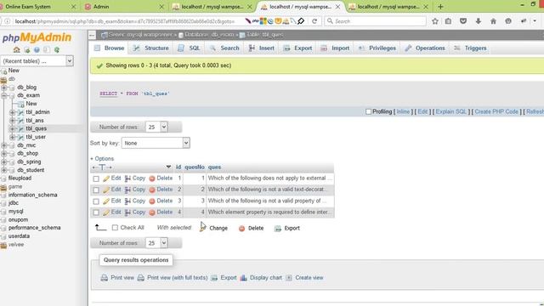Click the Copy icon for row 2
This screenshot has height=306, width=544.
click(127, 190)
